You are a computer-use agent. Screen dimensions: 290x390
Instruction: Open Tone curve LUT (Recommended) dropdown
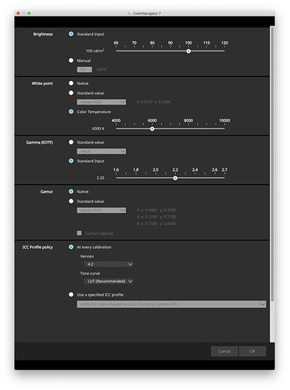pyautogui.click(x=109, y=282)
